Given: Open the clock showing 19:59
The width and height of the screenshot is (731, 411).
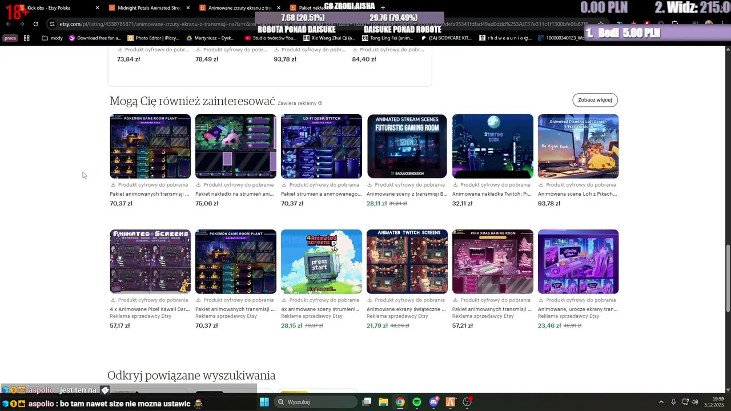Looking at the screenshot, I should coord(714,402).
